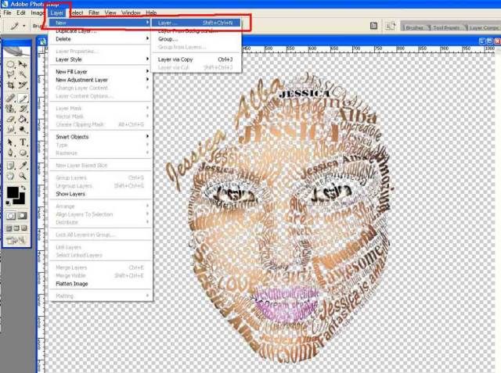
Task: Choose Layer... with Shift+Ctrl+N in submenu
Action: click(x=196, y=23)
